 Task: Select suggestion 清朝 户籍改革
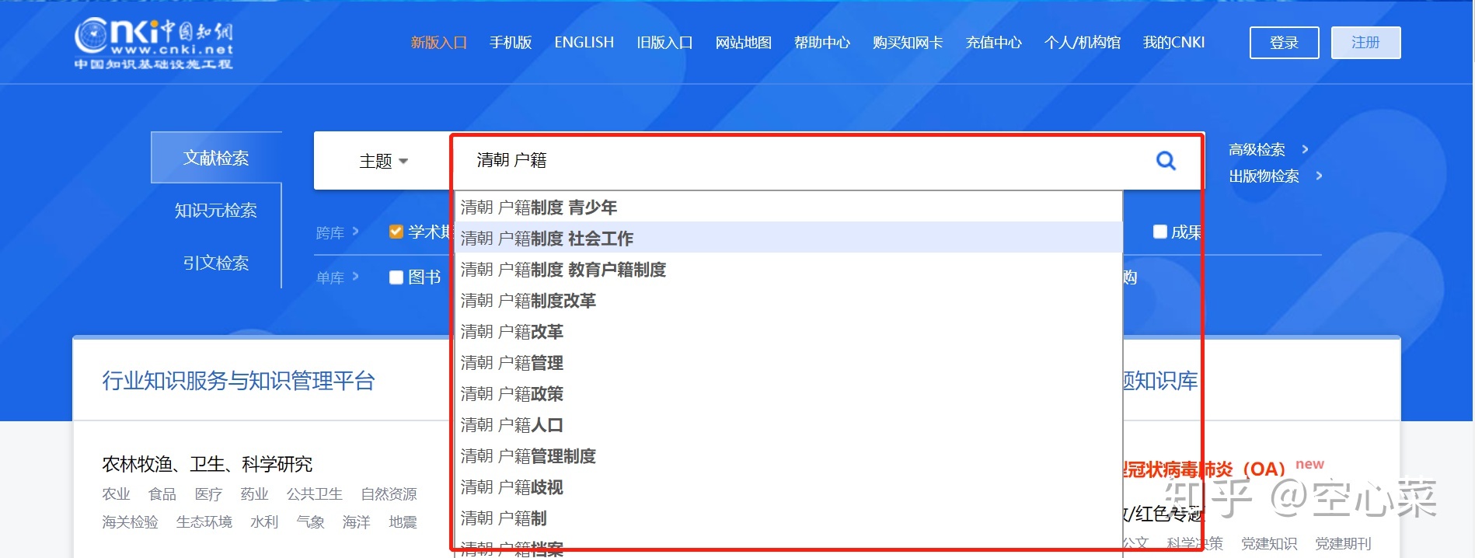tap(788, 331)
